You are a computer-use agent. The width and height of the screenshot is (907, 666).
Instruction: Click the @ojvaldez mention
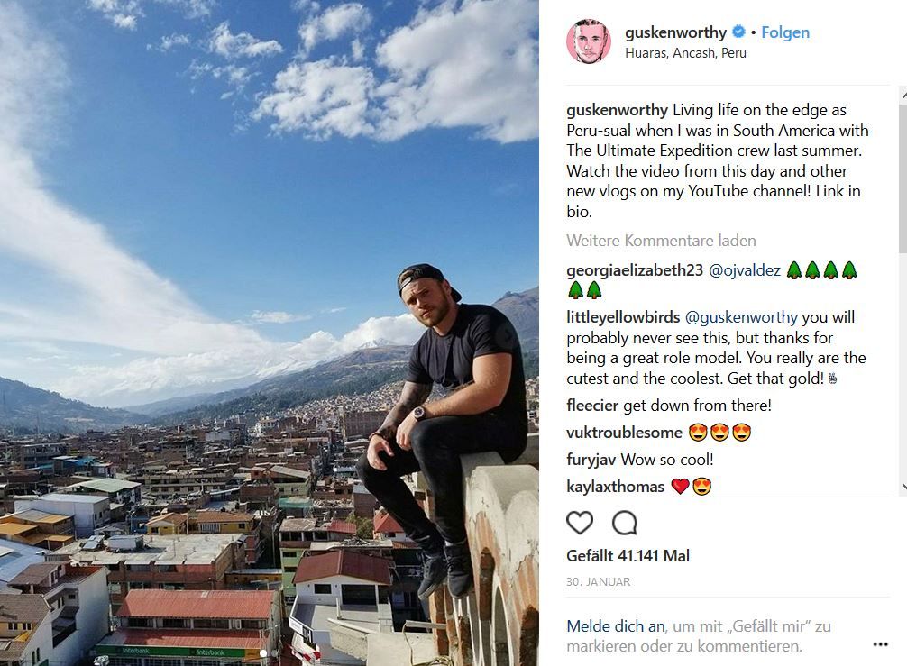tap(745, 270)
